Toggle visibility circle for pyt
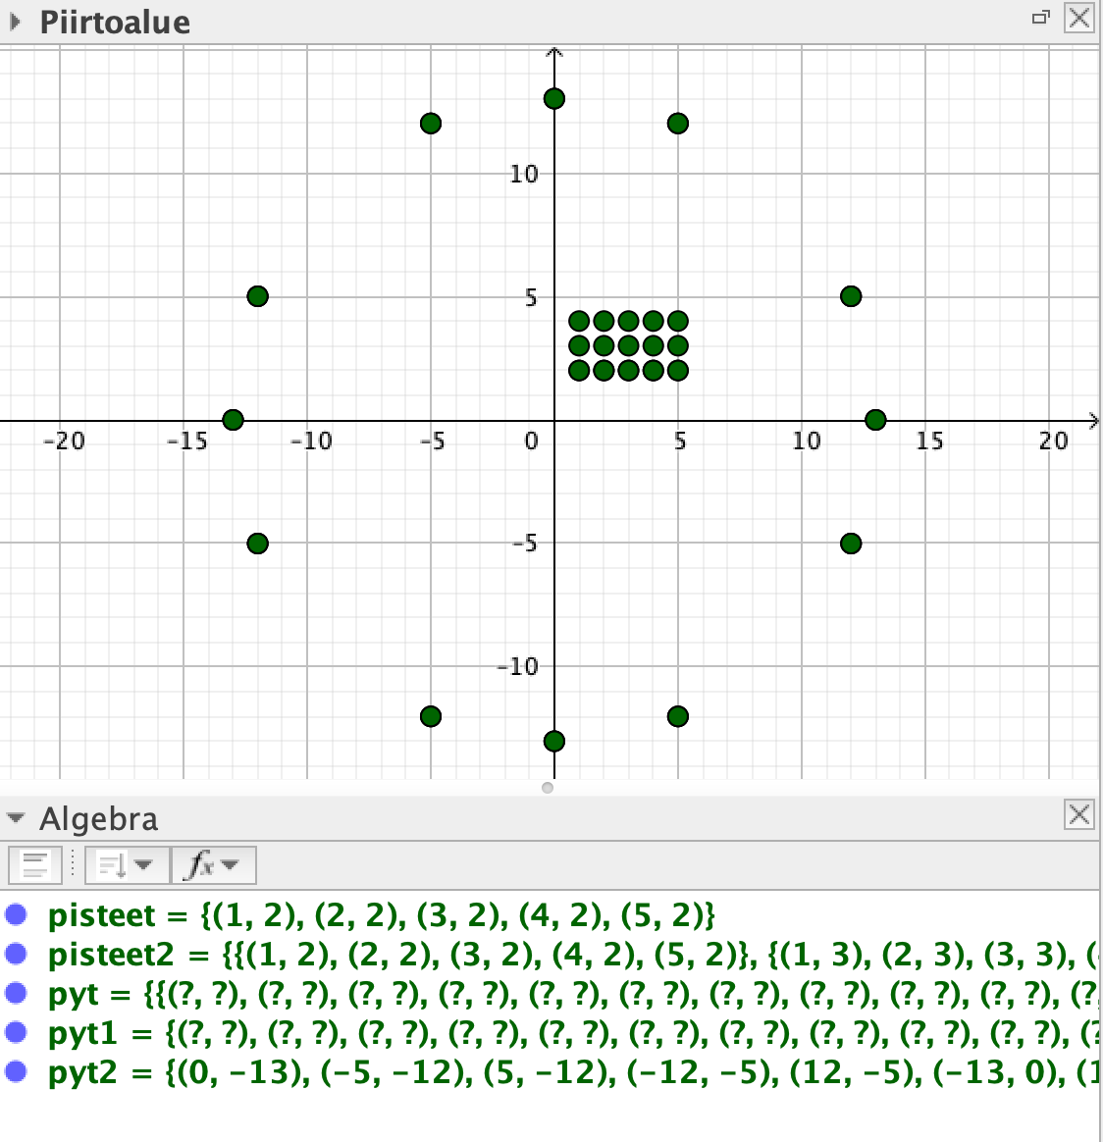This screenshot has height=1142, width=1103. coord(17,993)
